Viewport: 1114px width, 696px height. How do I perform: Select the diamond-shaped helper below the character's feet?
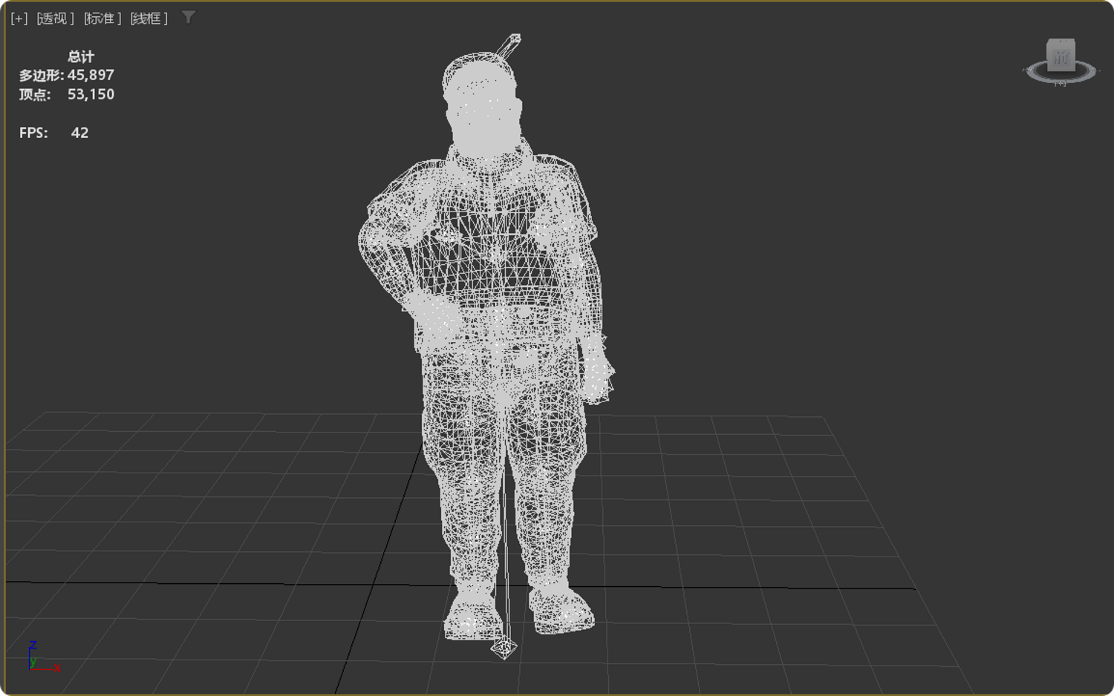504,649
